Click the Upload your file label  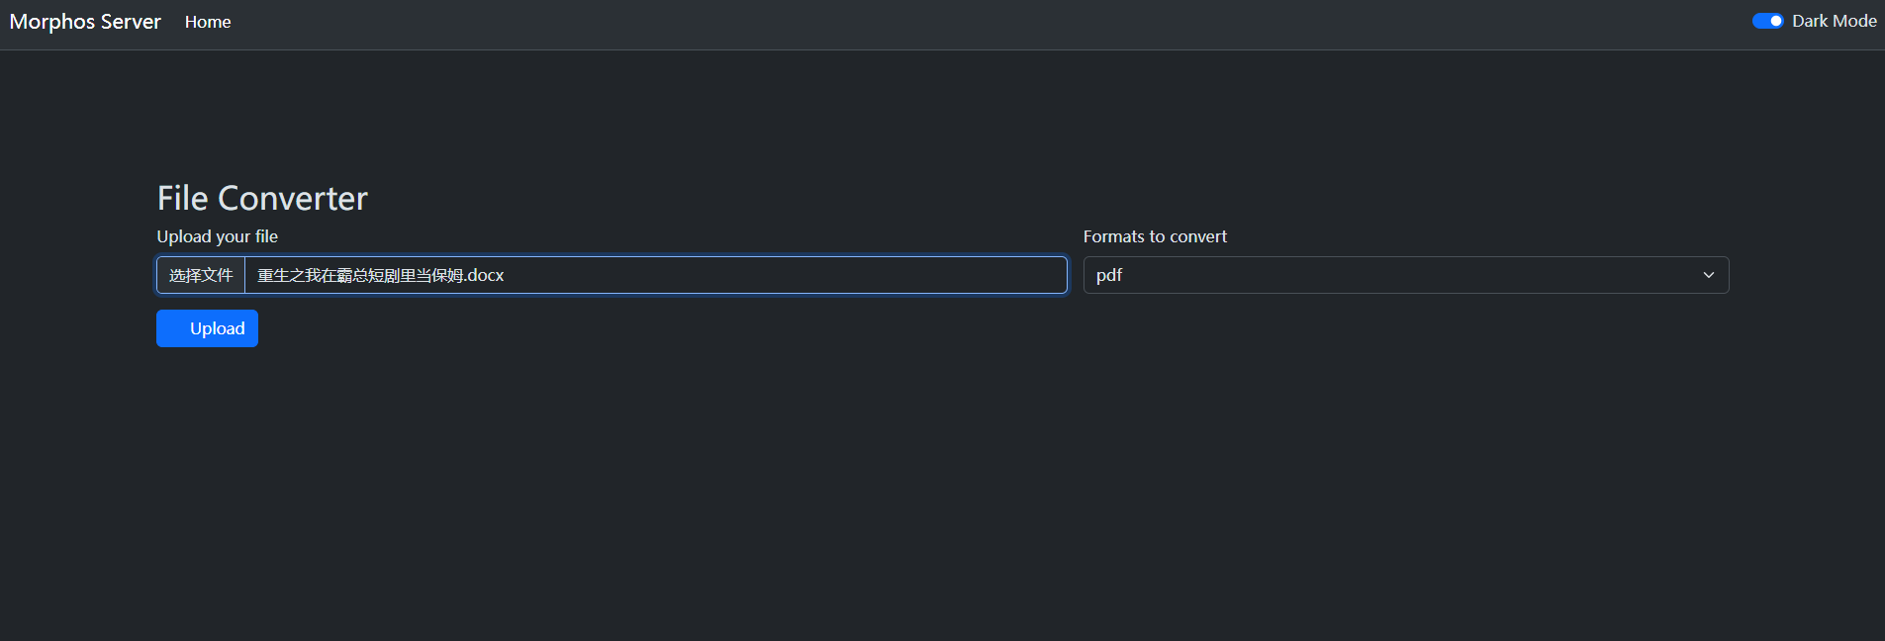217,236
